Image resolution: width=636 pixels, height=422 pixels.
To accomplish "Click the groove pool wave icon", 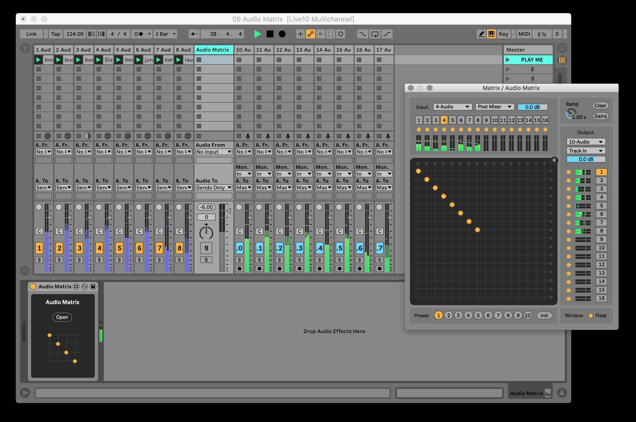I will pyautogui.click(x=25, y=270).
